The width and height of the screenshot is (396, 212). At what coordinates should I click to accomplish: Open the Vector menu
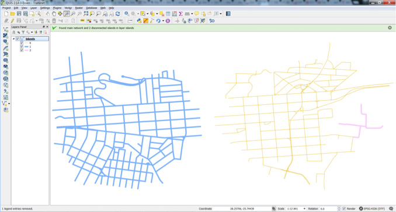coord(68,8)
